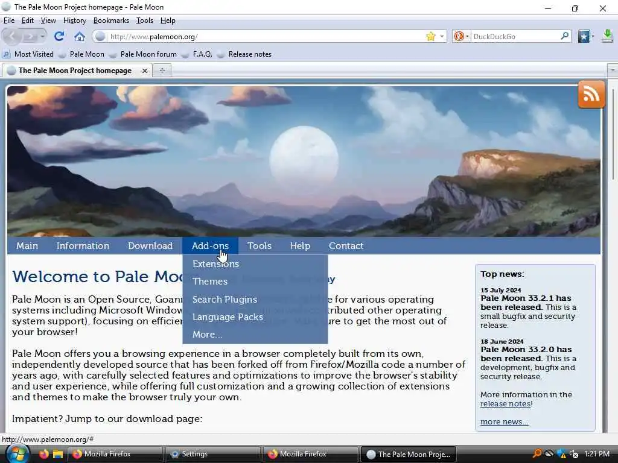This screenshot has height=463, width=618.
Task: Open the Downloads green arrow icon
Action: point(607,36)
